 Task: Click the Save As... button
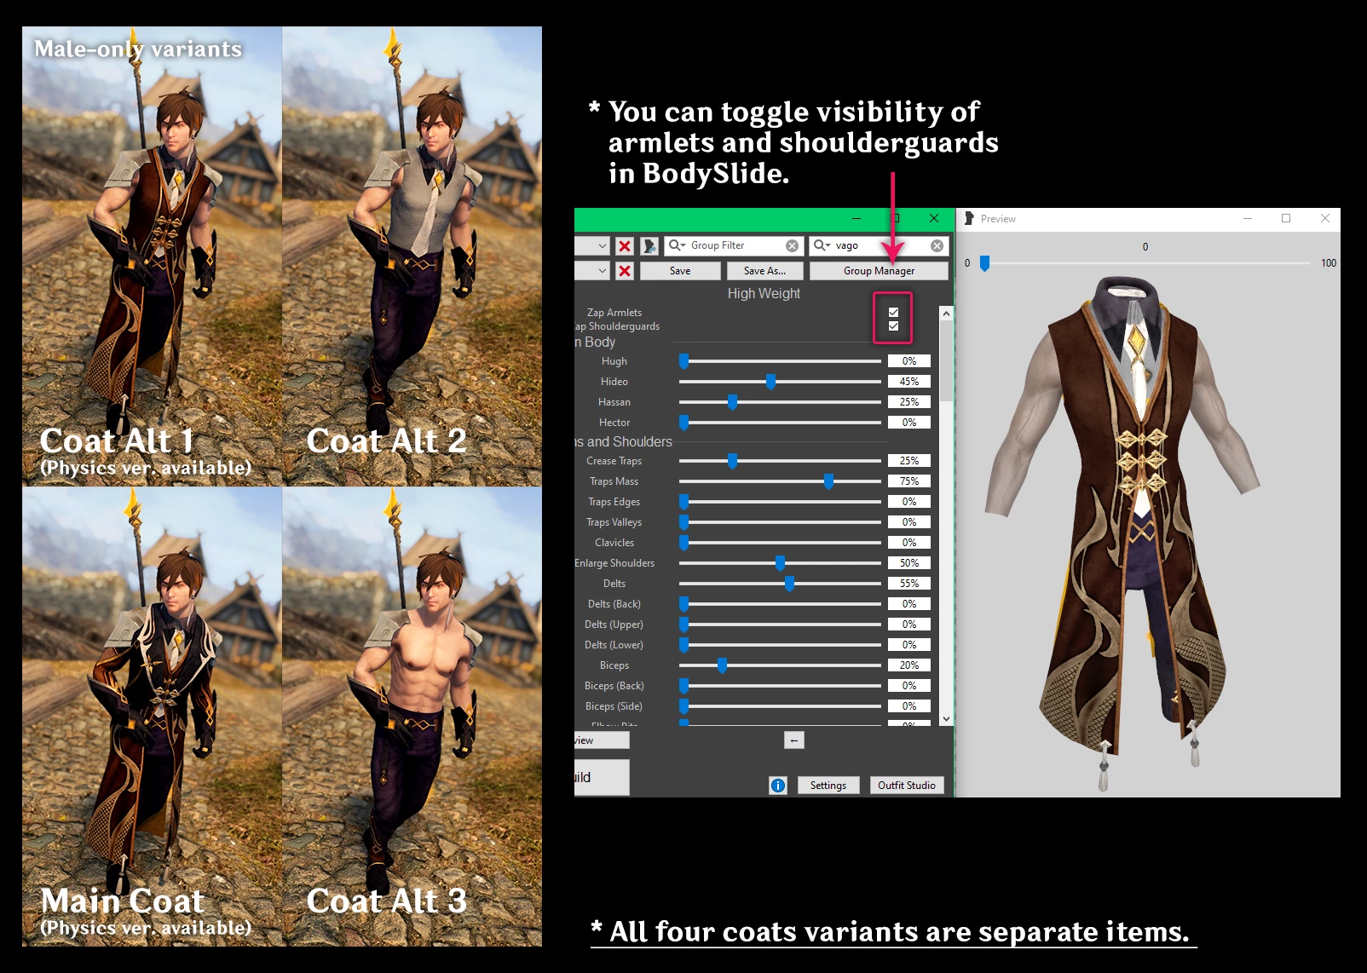(764, 270)
